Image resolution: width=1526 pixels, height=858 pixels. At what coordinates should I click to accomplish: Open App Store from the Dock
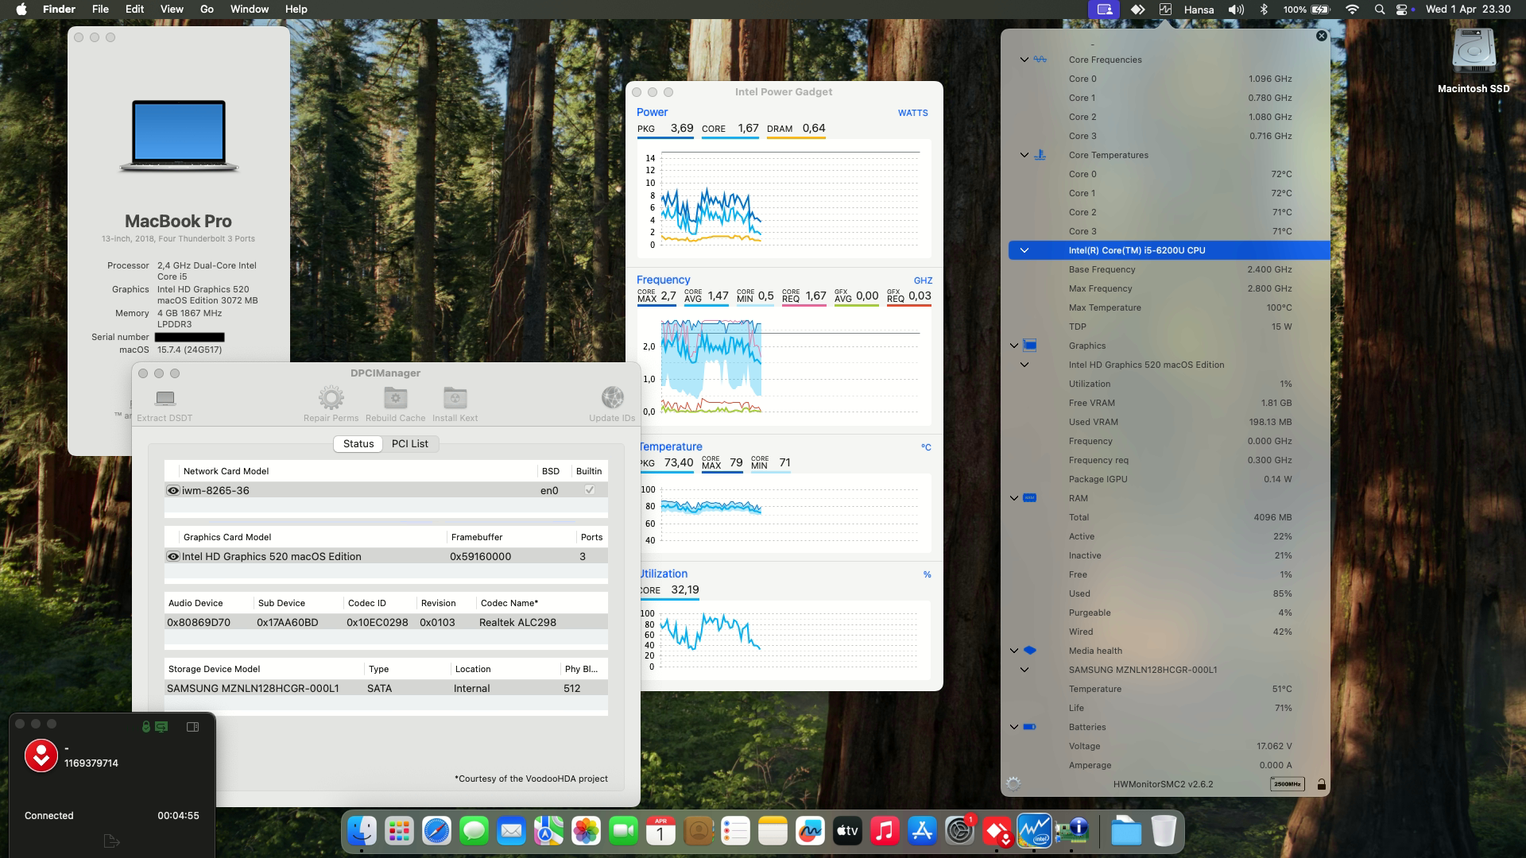coord(922,831)
